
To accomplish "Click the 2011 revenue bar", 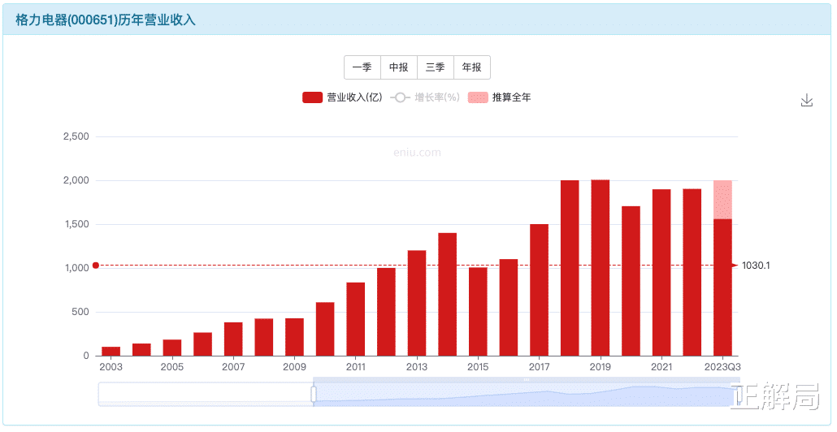I will pyautogui.click(x=355, y=319).
